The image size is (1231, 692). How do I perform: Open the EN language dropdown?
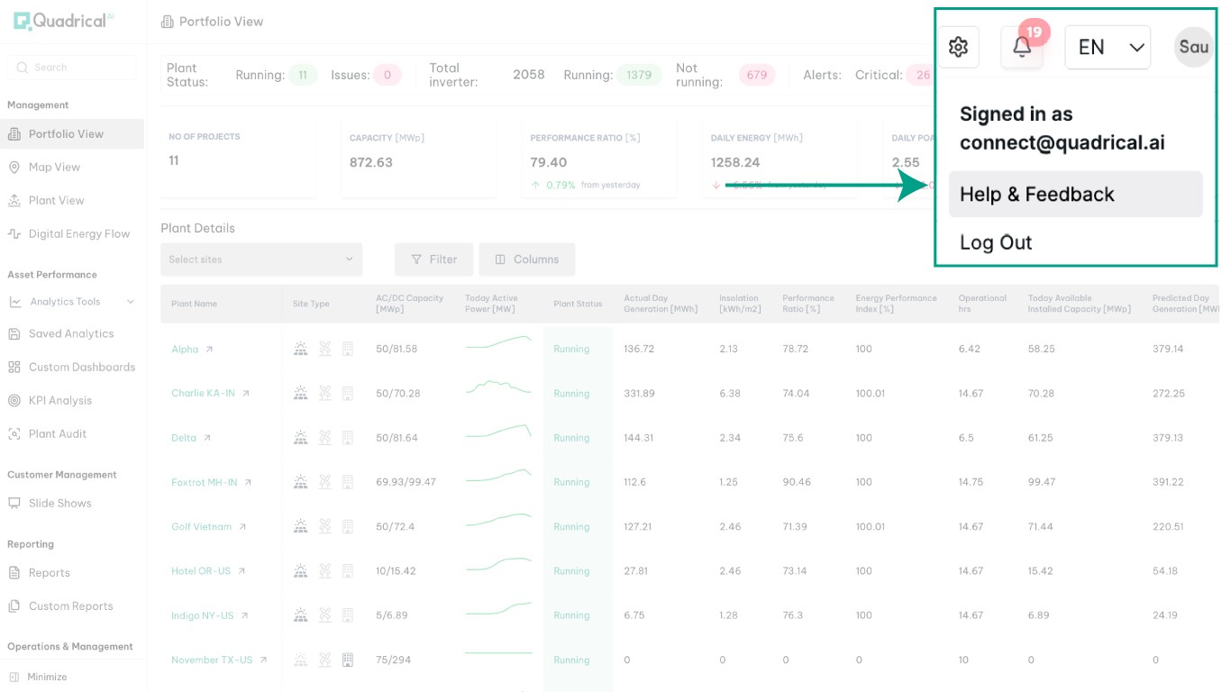(1108, 47)
